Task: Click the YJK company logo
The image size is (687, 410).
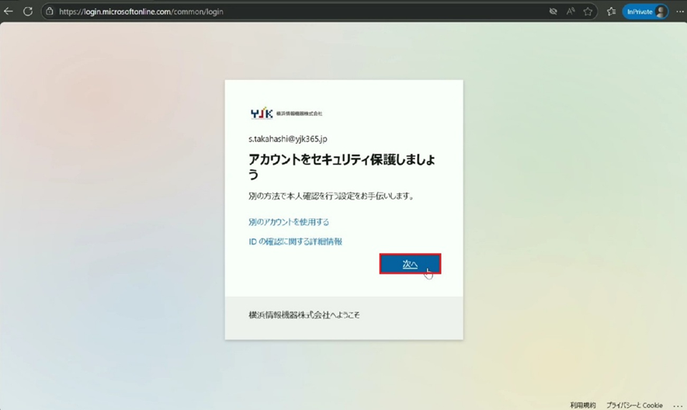Action: (x=262, y=113)
